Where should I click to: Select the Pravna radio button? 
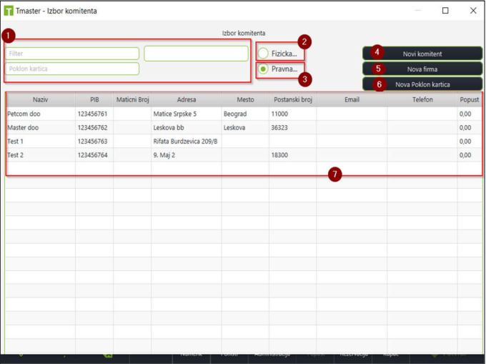click(263, 69)
